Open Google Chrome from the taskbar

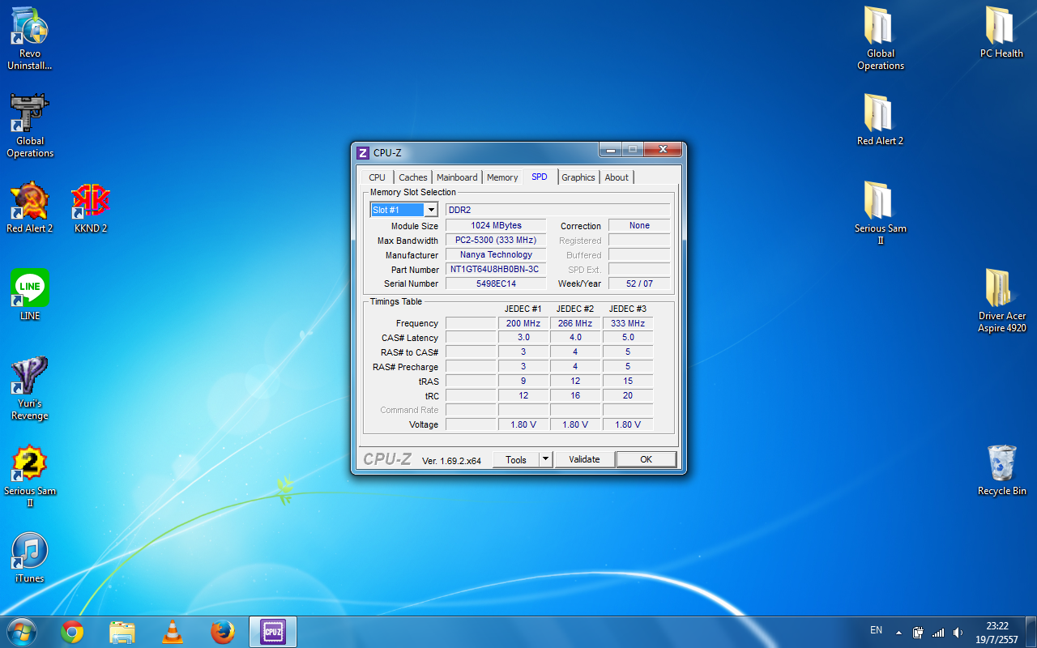pyautogui.click(x=72, y=632)
